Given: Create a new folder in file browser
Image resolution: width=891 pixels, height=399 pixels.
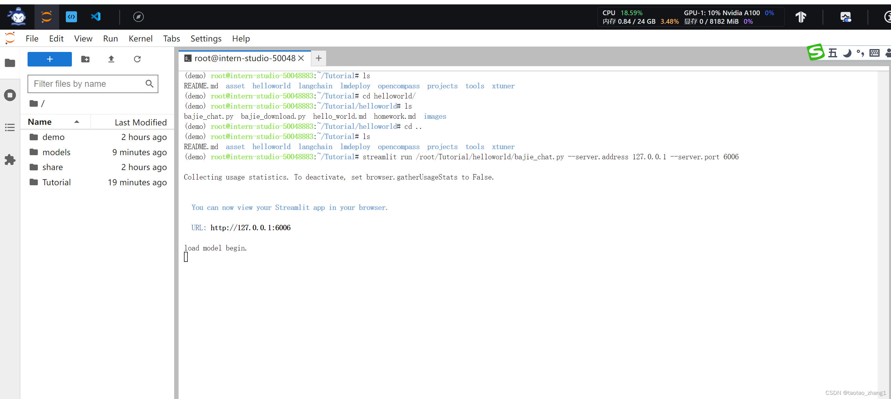Looking at the screenshot, I should (85, 59).
